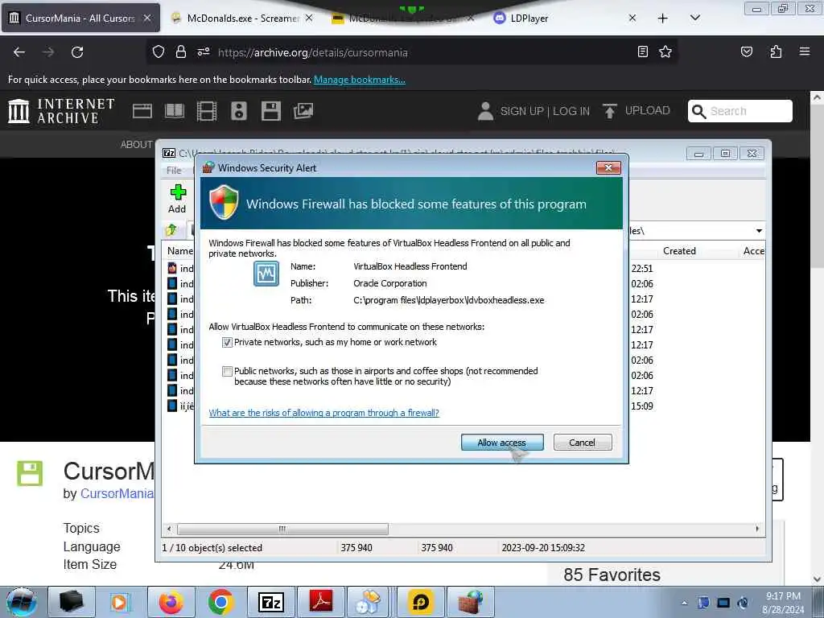Sort by the Name column header in 7-Zip

tap(180, 251)
